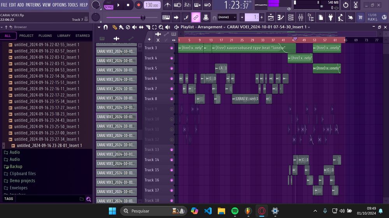Open the TOOLS menu

click(73, 5)
